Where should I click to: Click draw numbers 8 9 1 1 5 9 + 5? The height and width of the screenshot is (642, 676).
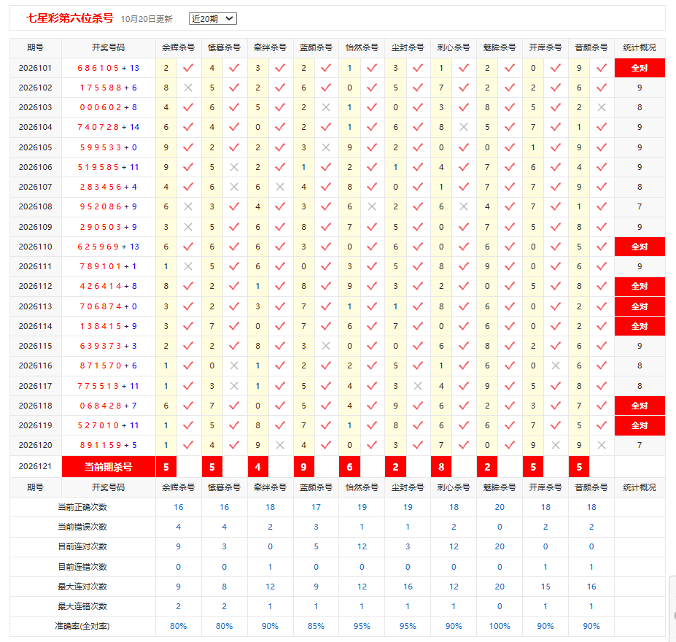(x=108, y=445)
